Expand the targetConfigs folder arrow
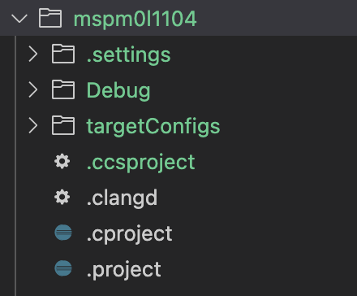The height and width of the screenshot is (296, 357). click(x=33, y=125)
